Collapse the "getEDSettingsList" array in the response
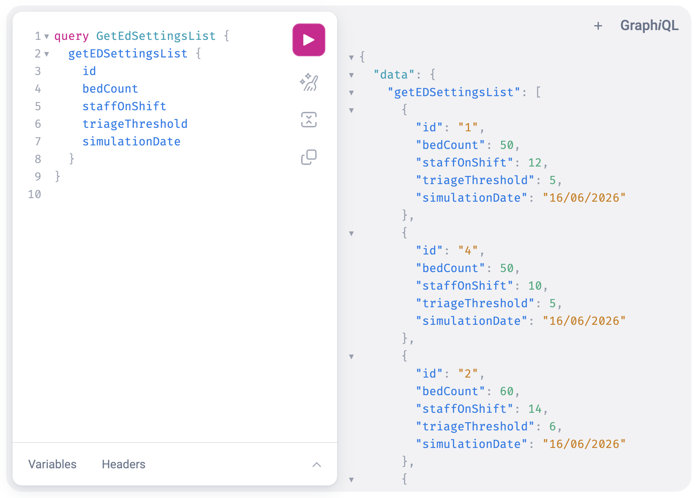700x498 pixels. [x=351, y=93]
